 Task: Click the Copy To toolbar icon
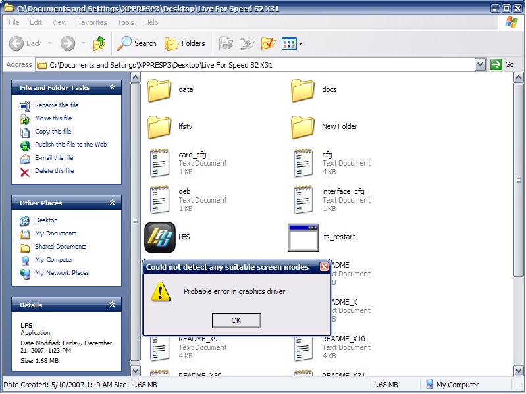[x=248, y=43]
